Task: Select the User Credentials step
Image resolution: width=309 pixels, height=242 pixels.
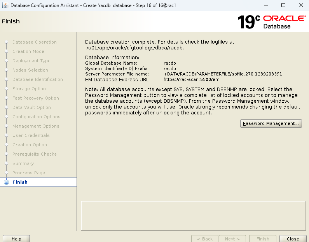Action: tap(31, 135)
